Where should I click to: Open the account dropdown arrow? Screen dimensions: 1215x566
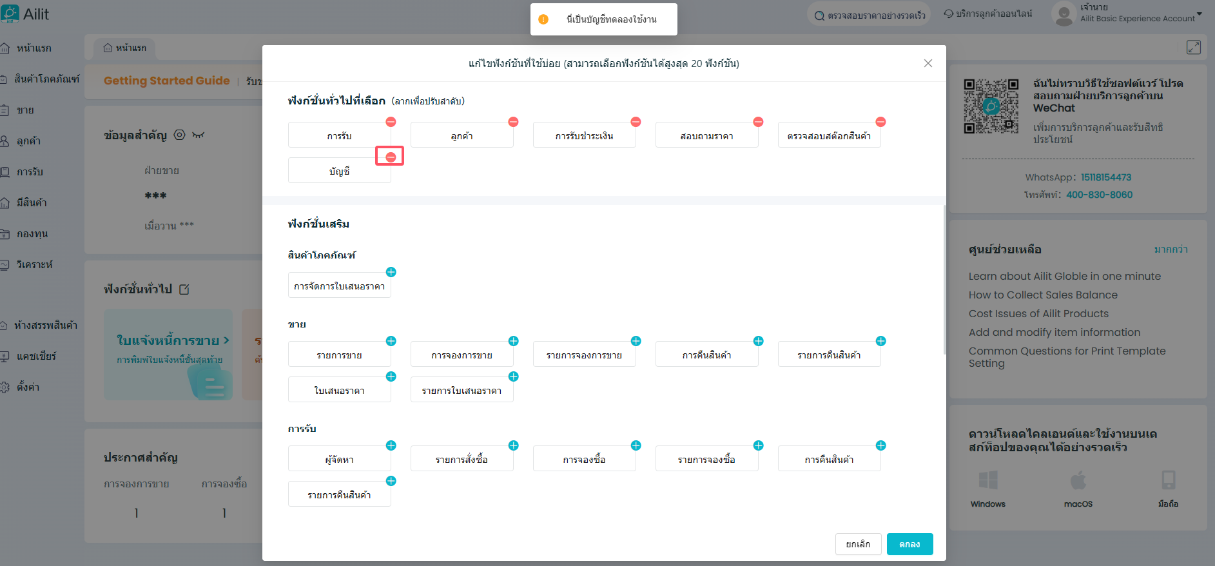click(x=1199, y=14)
